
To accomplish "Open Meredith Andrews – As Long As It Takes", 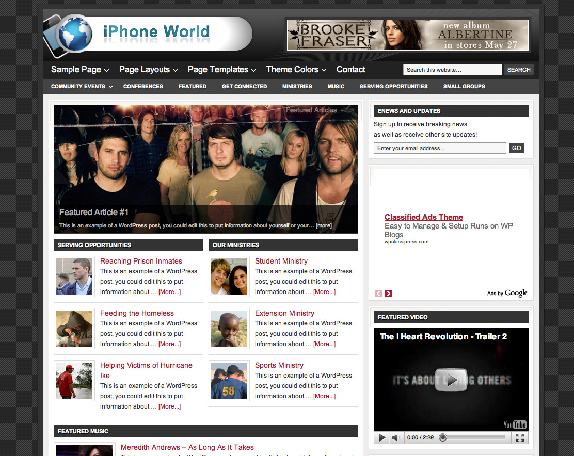I will coord(187,447).
